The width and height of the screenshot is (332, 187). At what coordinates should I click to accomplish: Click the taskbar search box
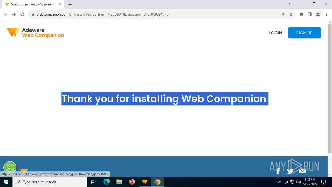[50, 182]
